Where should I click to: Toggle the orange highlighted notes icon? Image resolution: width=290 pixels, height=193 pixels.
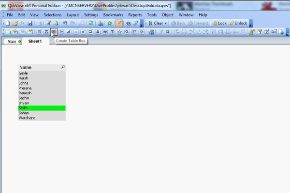point(119,23)
